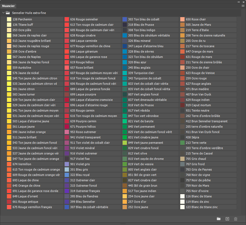Viewport: 246px width, 225px height.
Task: Click the '561 Laque jaune' label
Action: point(24,127)
